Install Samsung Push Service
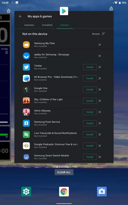 click(x=90, y=123)
